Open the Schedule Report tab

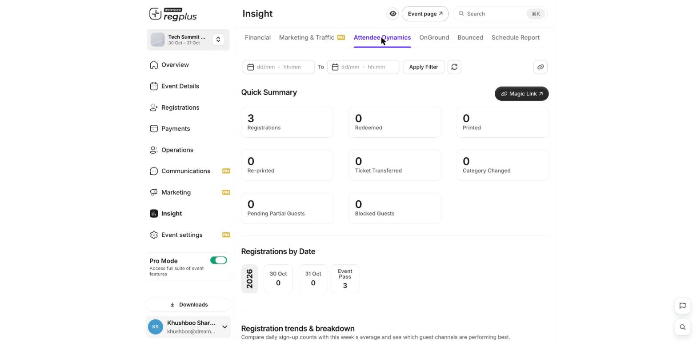pyautogui.click(x=516, y=38)
